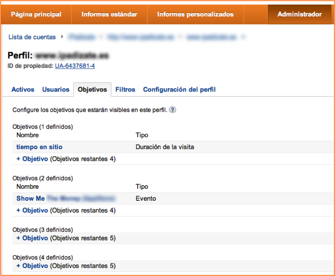Image resolution: width=335 pixels, height=276 pixels.
Task: Open the 'tiempo en sitio' goal
Action: [x=40, y=147]
